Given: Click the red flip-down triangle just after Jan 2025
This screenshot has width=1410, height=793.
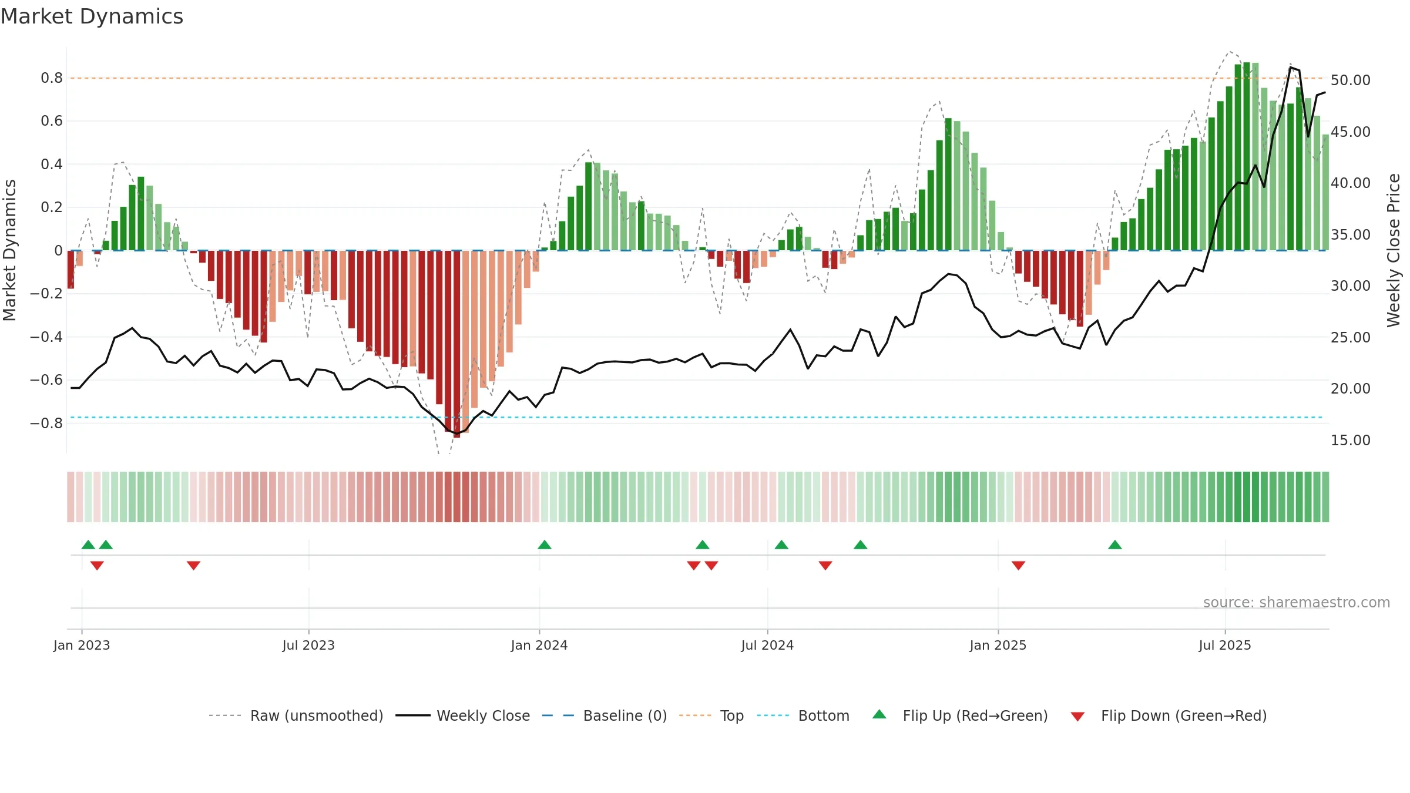Looking at the screenshot, I should point(1019,565).
